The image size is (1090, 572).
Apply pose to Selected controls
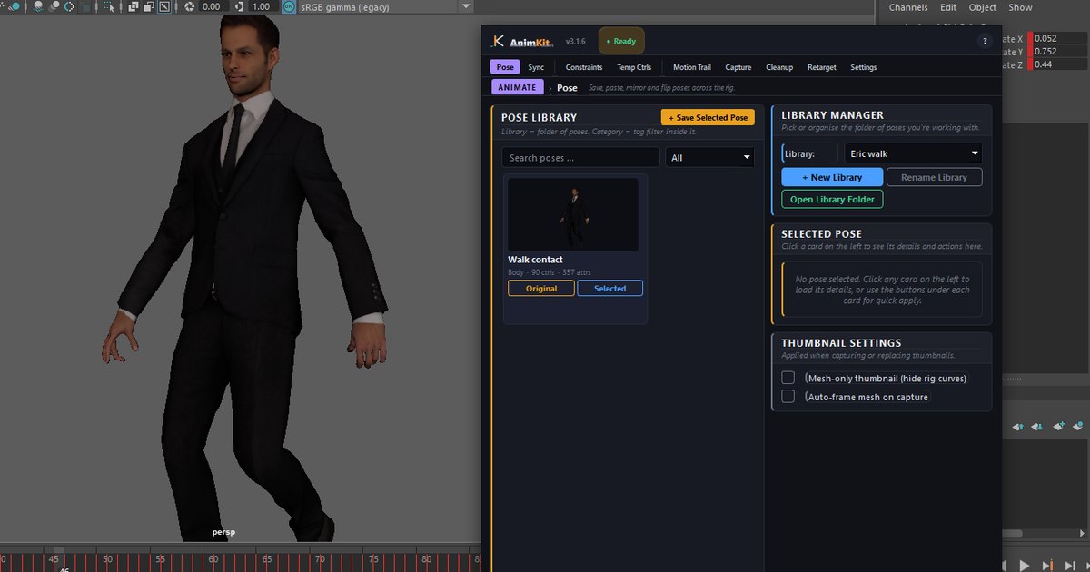[x=609, y=289]
